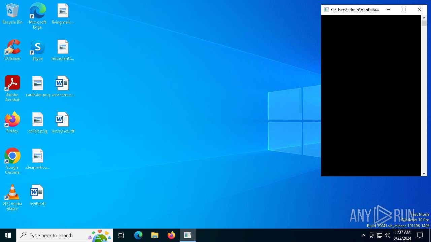Select the cellbit.png file icon

[38, 123]
